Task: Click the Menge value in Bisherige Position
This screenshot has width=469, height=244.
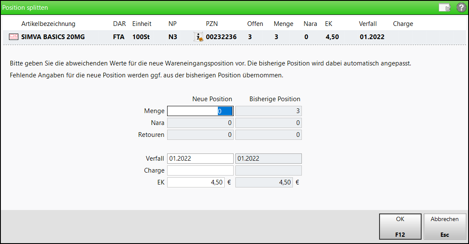Action: [x=268, y=111]
